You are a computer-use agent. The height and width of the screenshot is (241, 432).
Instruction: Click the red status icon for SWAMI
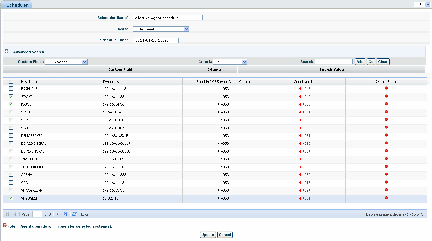tap(386, 96)
